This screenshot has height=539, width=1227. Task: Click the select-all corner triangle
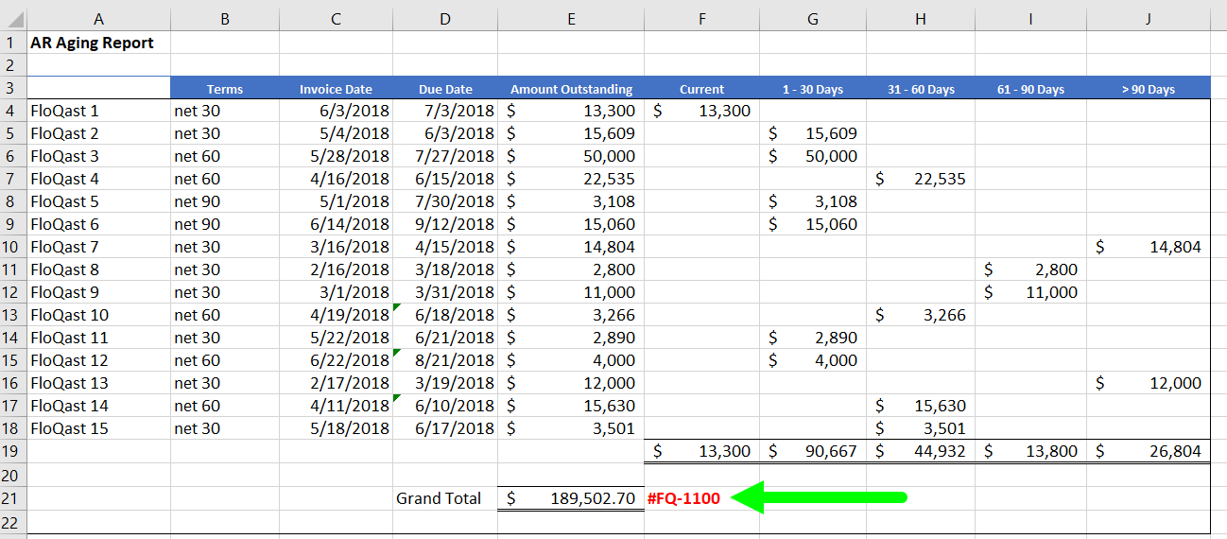[x=13, y=18]
